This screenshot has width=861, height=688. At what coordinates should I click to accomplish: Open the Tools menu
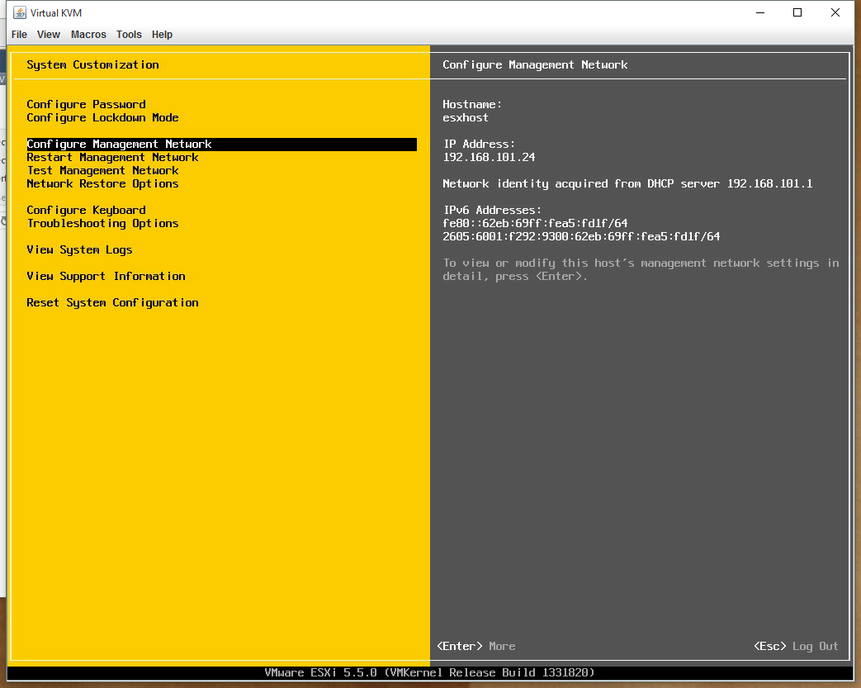click(x=129, y=35)
